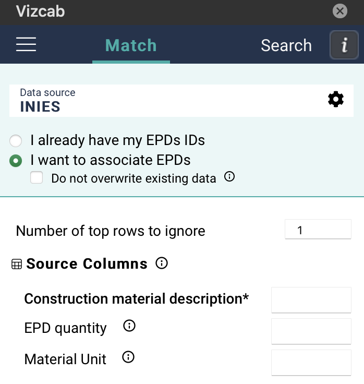364x384 pixels.
Task: Open data source settings gear
Action: (x=336, y=99)
